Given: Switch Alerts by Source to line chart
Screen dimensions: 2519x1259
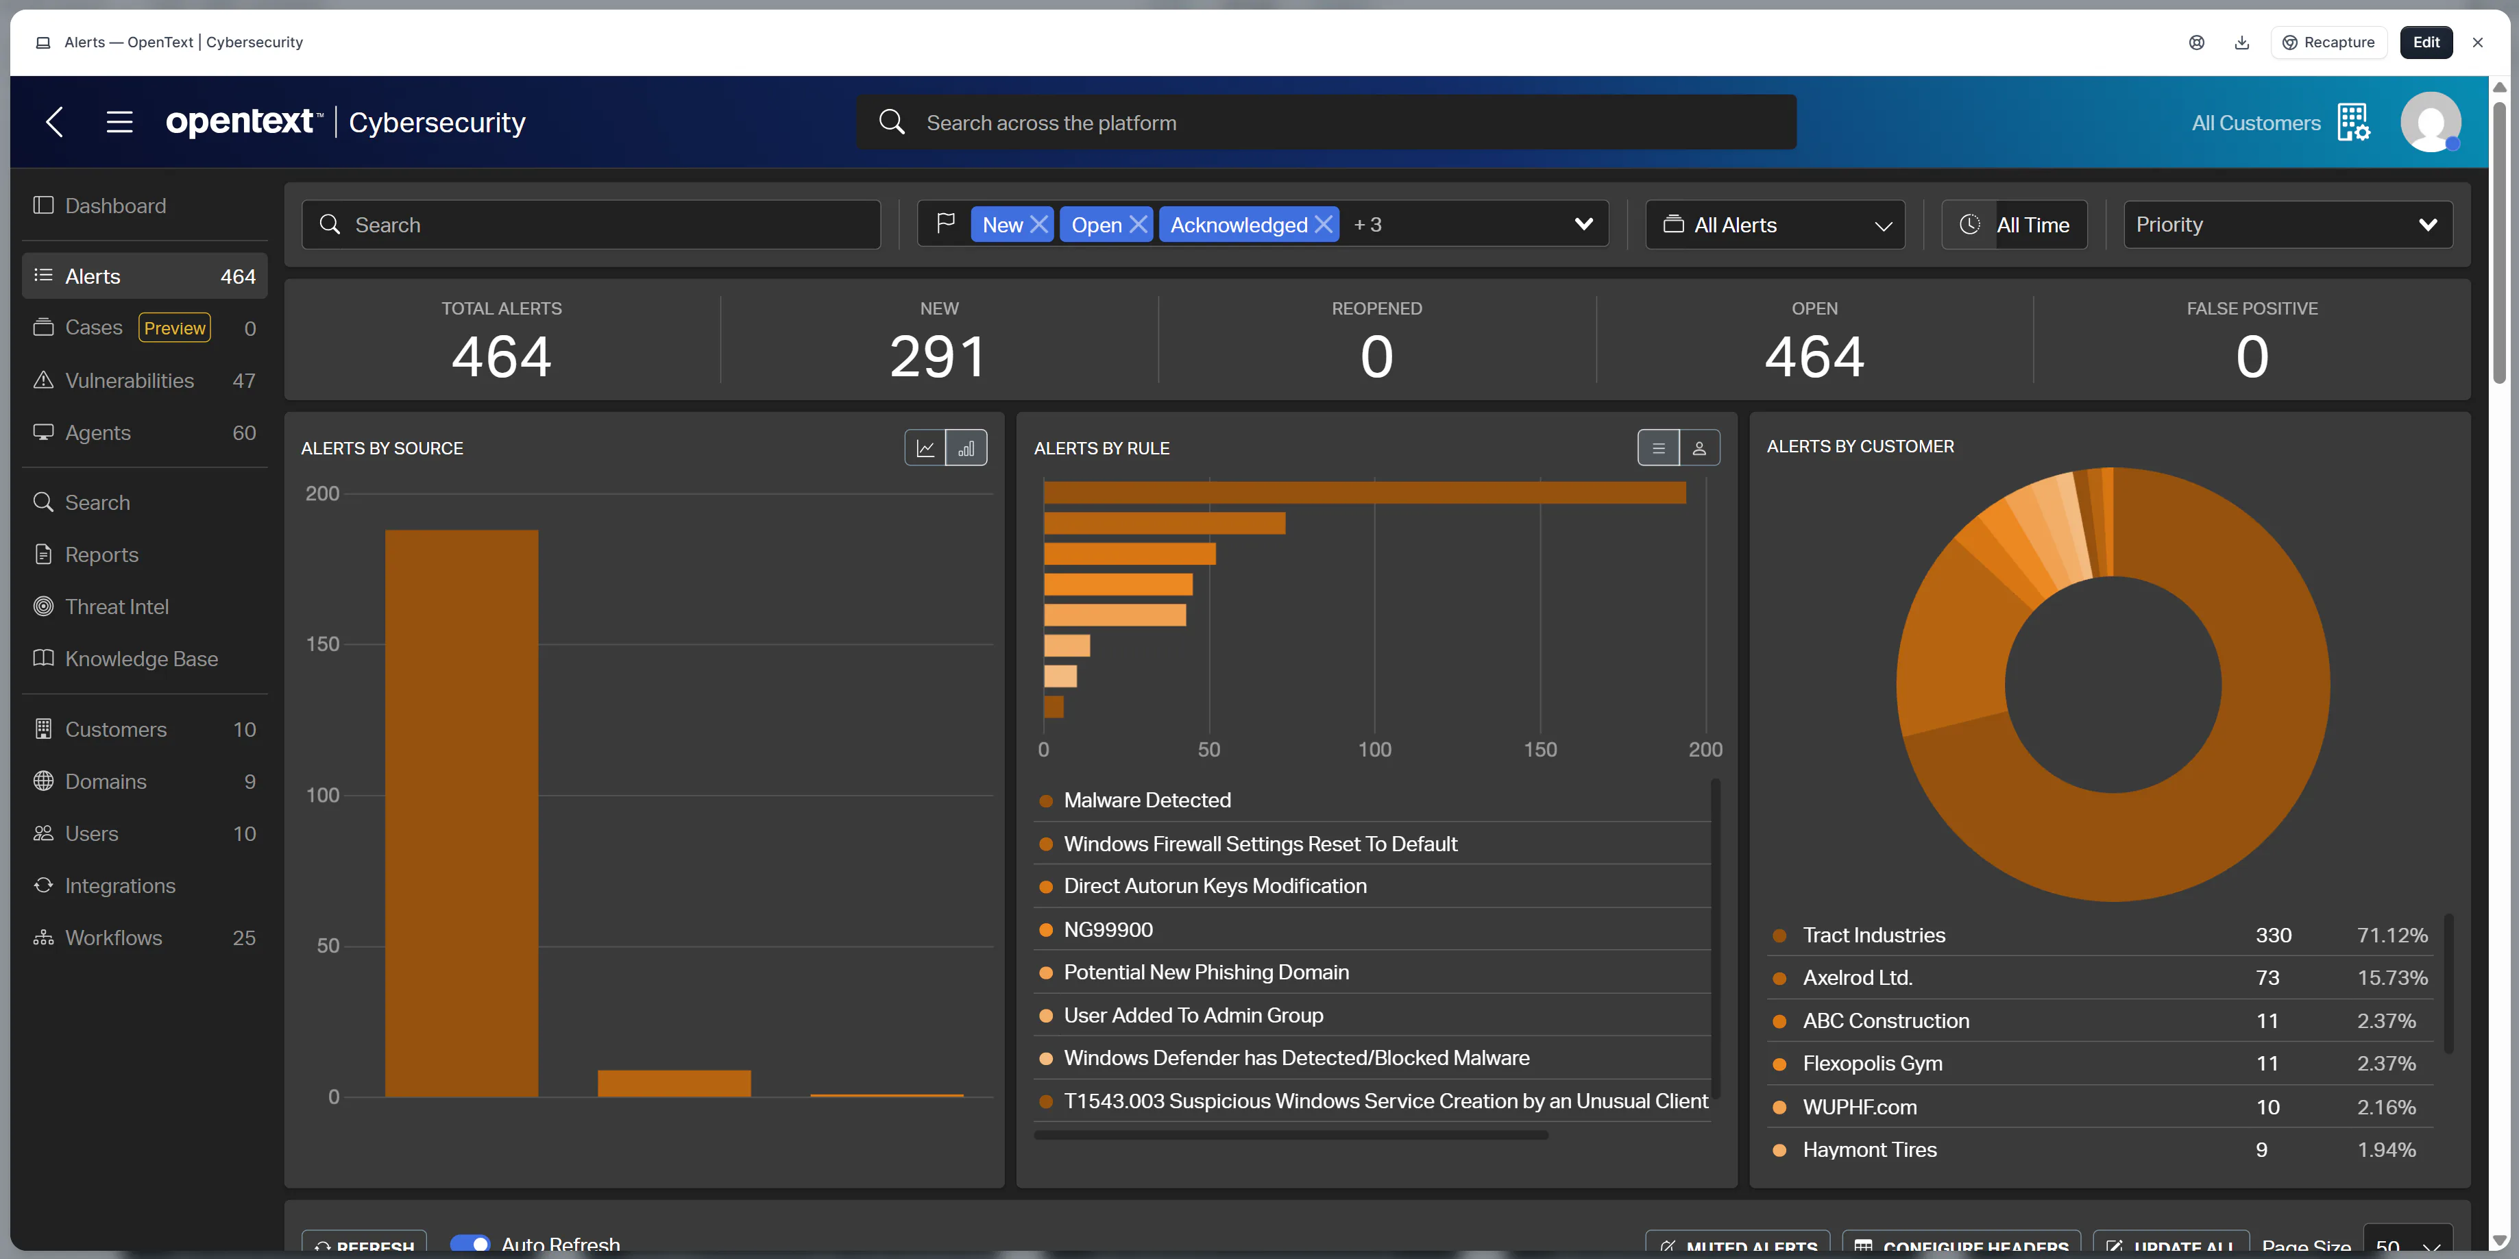Looking at the screenshot, I should click(x=925, y=449).
